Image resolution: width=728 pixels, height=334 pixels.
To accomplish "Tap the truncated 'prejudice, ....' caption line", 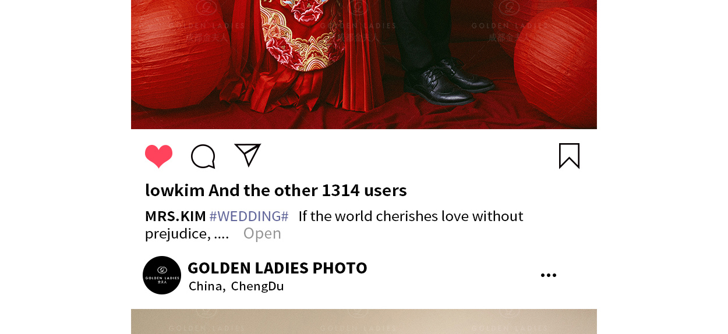I will (x=187, y=234).
